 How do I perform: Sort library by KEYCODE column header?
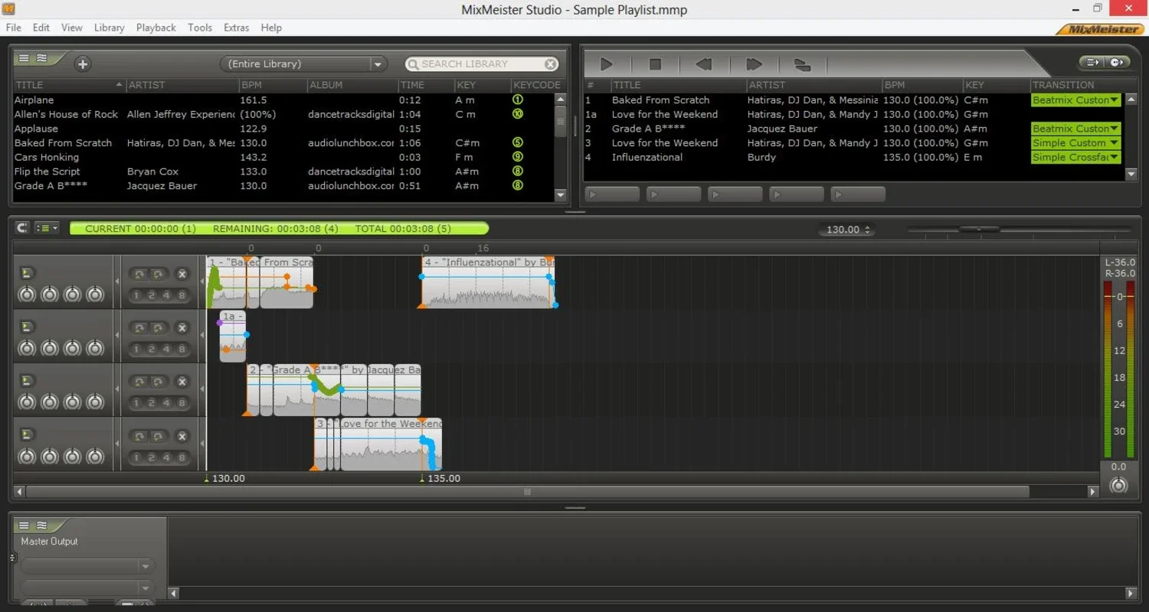(x=537, y=85)
